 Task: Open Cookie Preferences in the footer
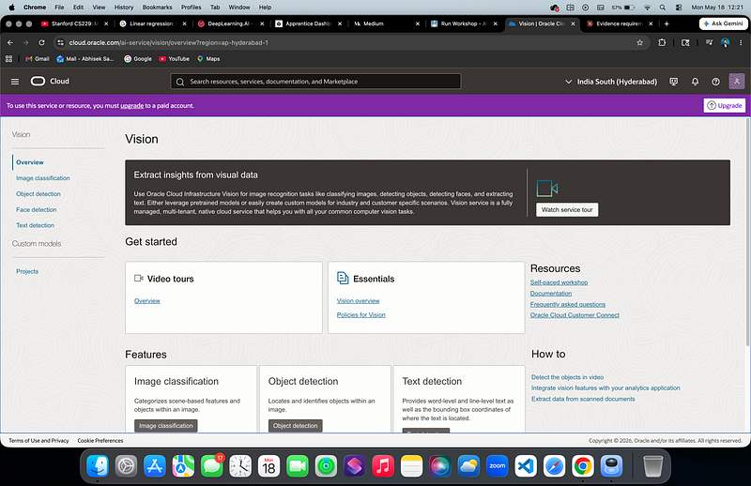[x=100, y=441]
